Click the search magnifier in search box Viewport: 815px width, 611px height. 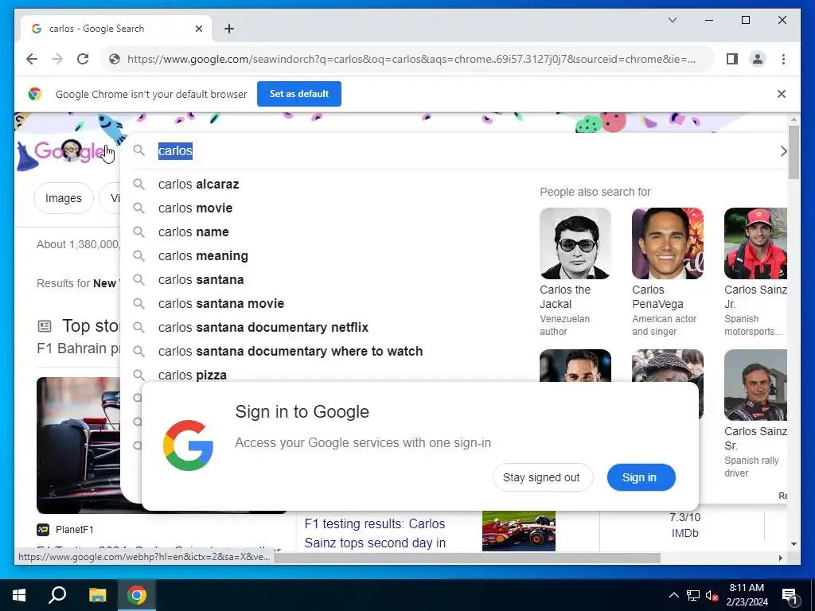(138, 150)
